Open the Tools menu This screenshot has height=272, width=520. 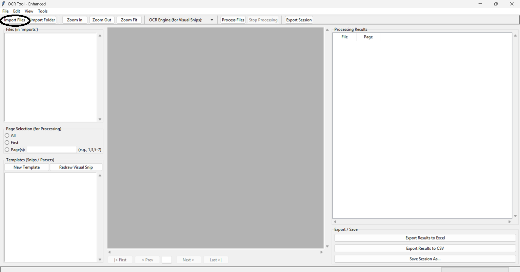[x=43, y=11]
